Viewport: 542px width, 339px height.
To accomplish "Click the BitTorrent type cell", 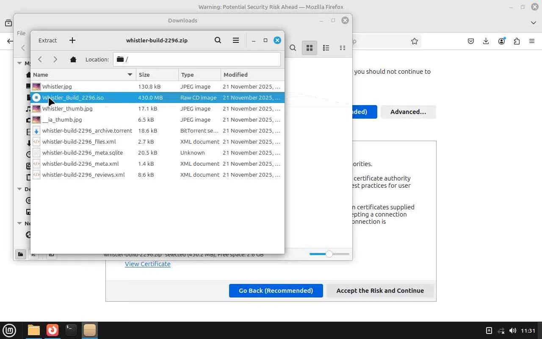I will (200, 131).
